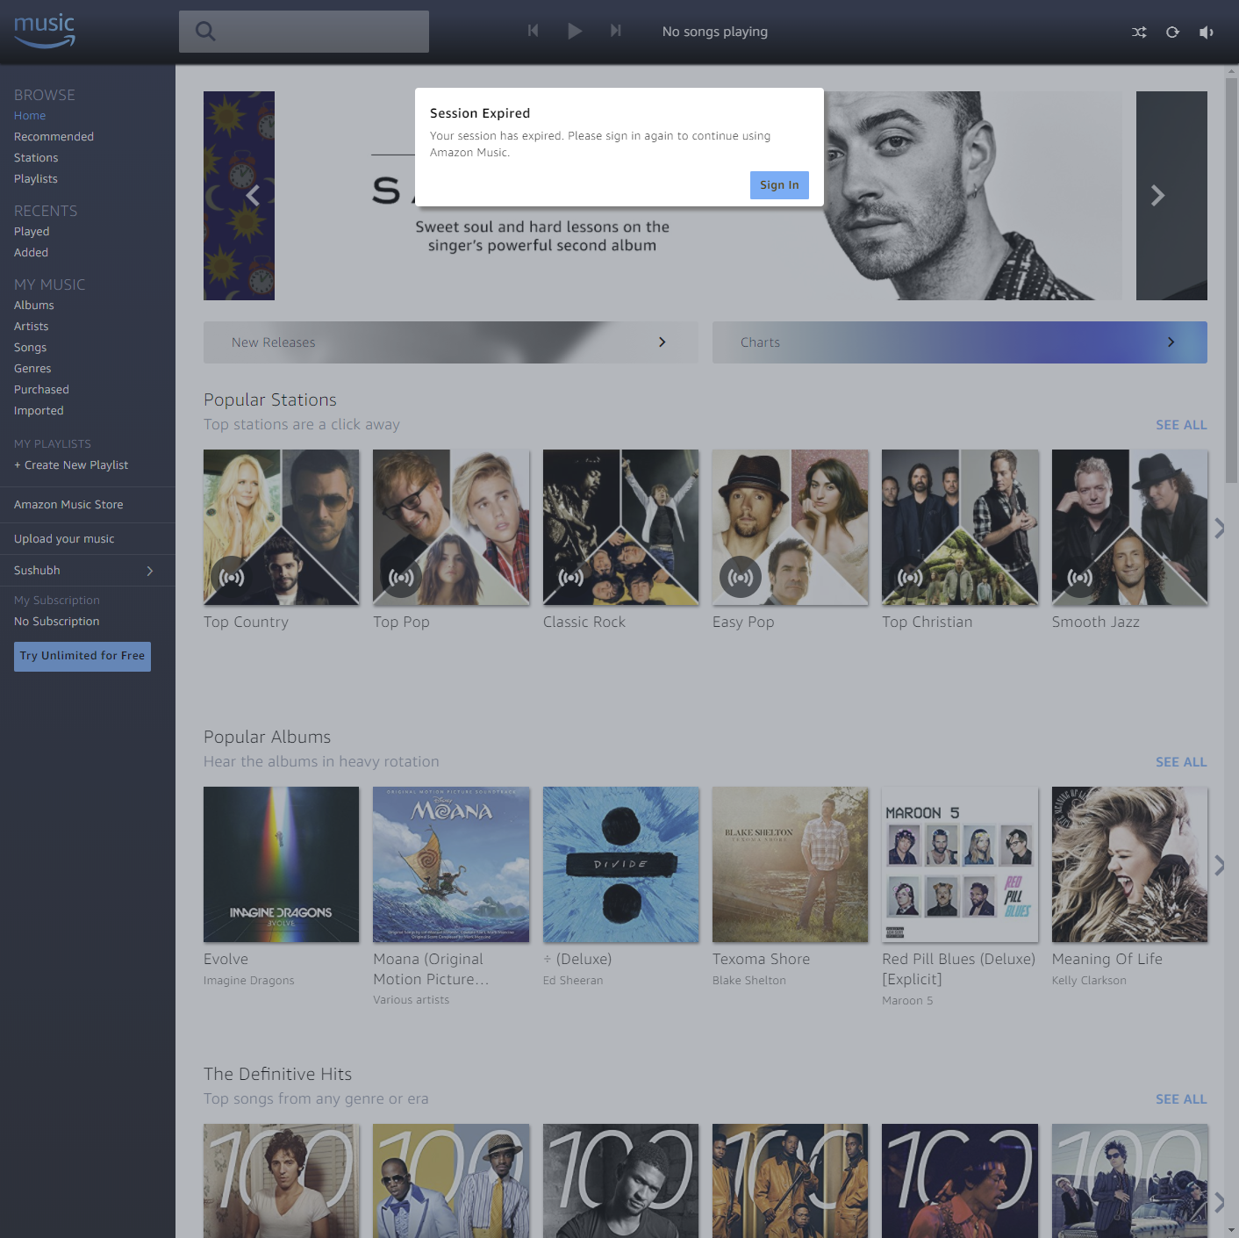
Task: Skip to next track
Action: pyautogui.click(x=616, y=31)
